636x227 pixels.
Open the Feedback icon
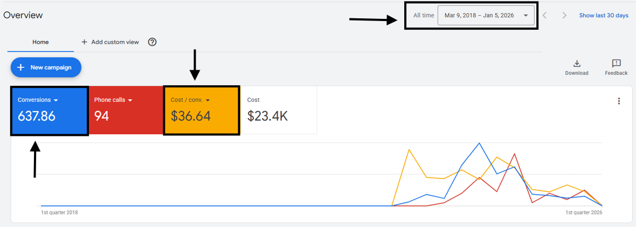click(616, 64)
